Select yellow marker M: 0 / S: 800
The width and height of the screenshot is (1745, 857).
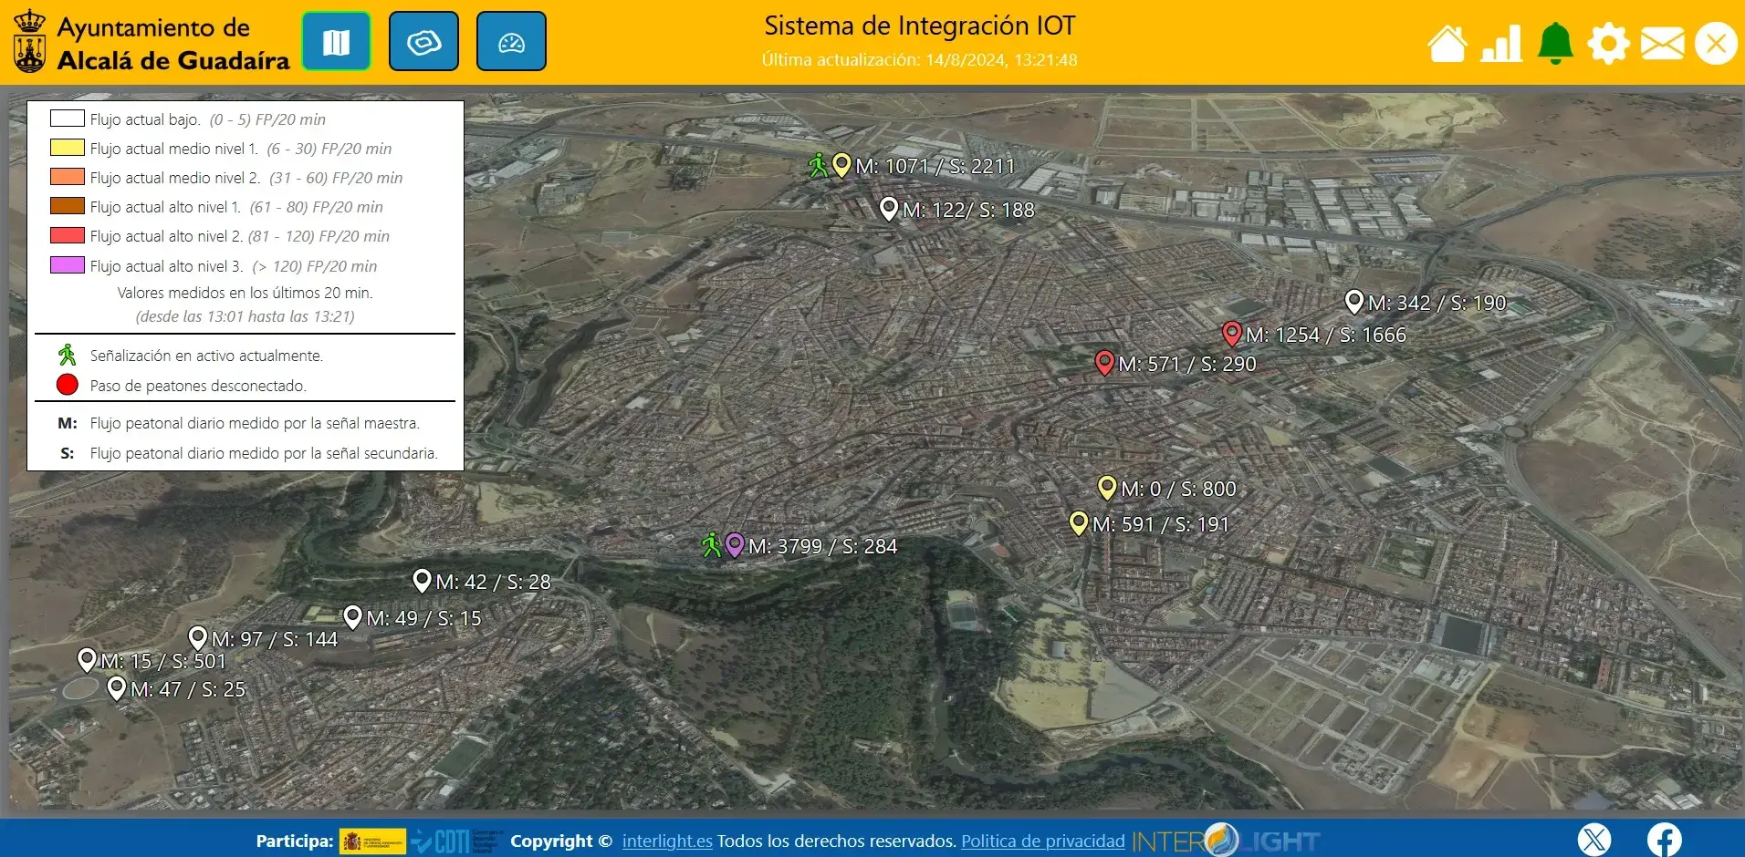click(x=1107, y=487)
